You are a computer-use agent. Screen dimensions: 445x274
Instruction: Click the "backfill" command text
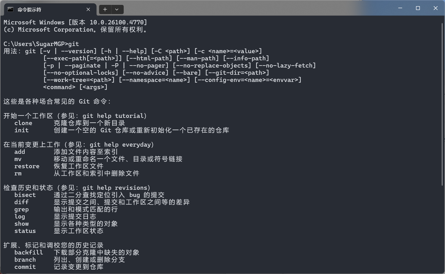[29, 253]
